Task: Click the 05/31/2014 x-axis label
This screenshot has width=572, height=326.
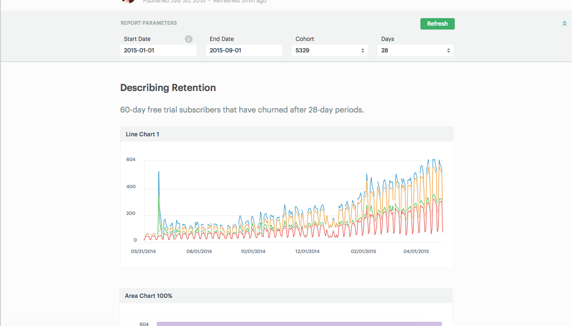Action: tap(143, 251)
